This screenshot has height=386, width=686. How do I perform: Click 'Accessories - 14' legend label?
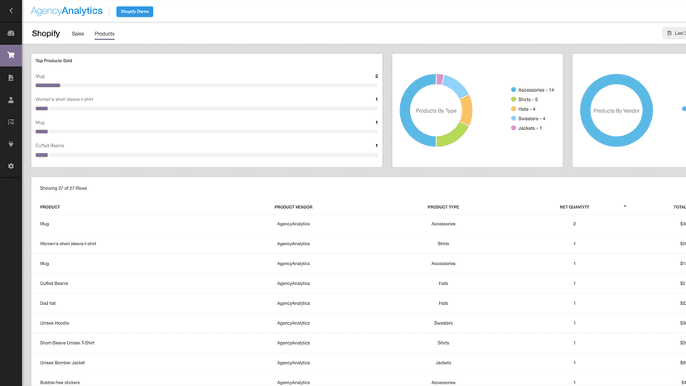point(536,89)
